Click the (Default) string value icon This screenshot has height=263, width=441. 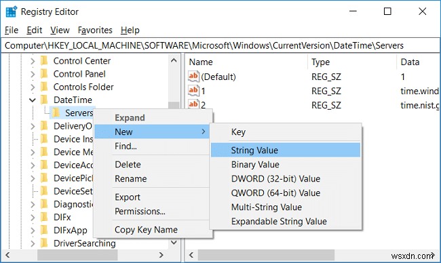click(193, 77)
